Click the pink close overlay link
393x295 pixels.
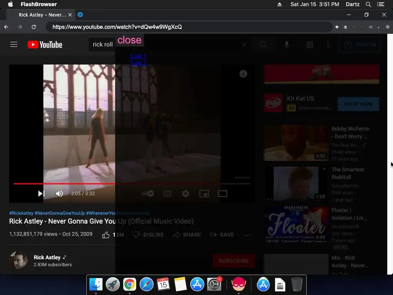[129, 40]
